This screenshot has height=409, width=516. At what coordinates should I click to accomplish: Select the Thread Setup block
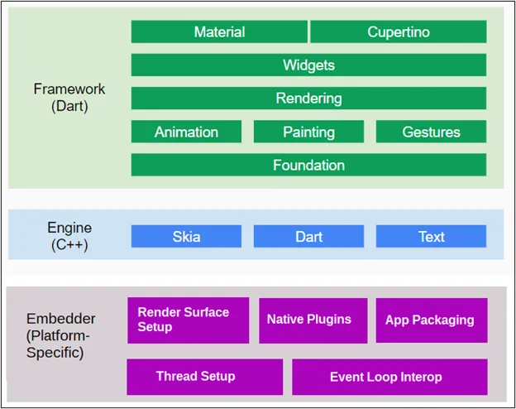[x=205, y=377]
